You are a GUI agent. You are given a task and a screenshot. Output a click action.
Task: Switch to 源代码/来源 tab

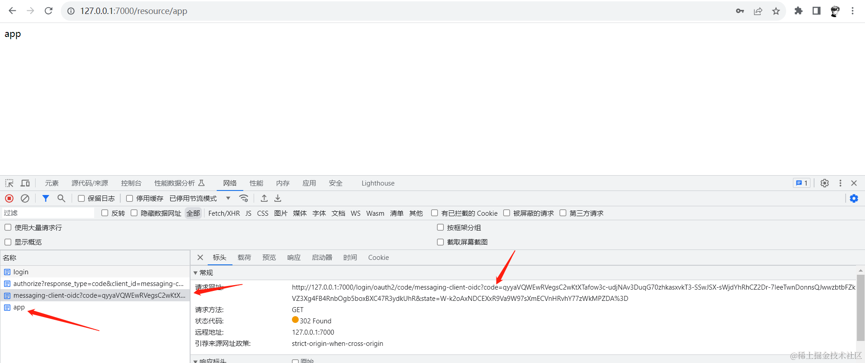[x=90, y=183]
